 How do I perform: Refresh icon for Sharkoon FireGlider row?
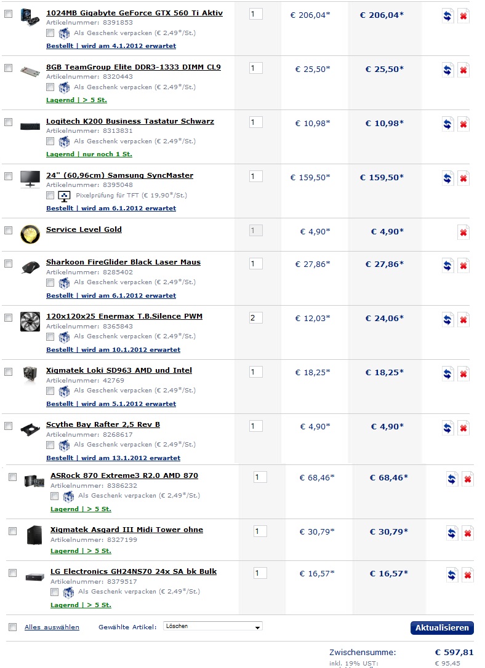(x=447, y=265)
